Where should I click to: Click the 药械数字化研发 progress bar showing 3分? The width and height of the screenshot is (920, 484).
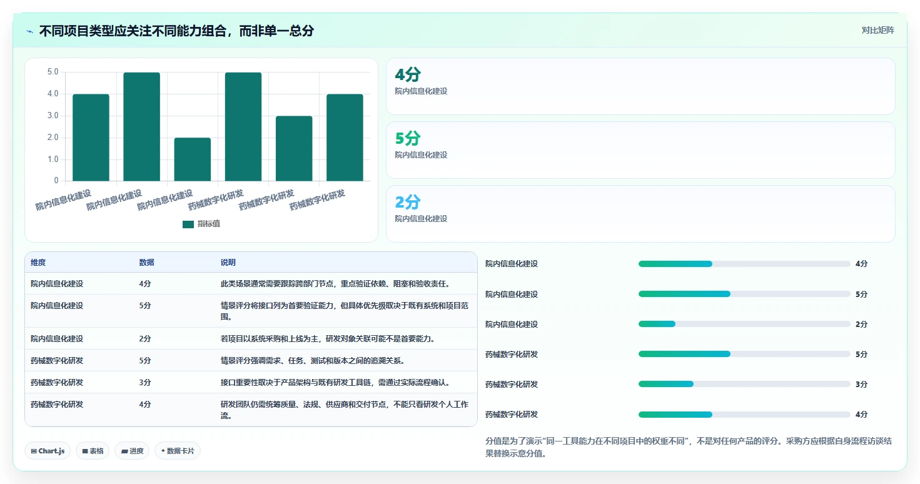click(x=744, y=384)
